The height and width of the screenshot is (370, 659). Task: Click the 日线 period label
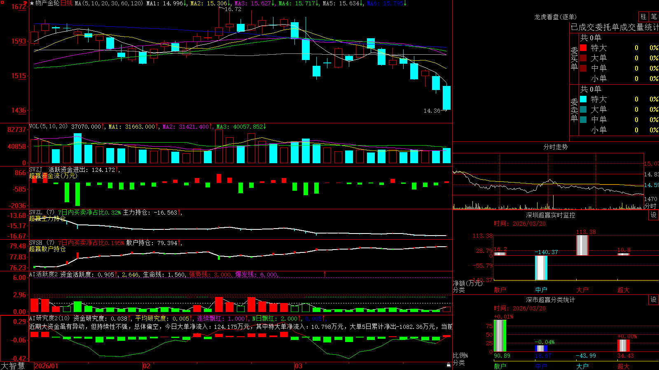point(66,3)
